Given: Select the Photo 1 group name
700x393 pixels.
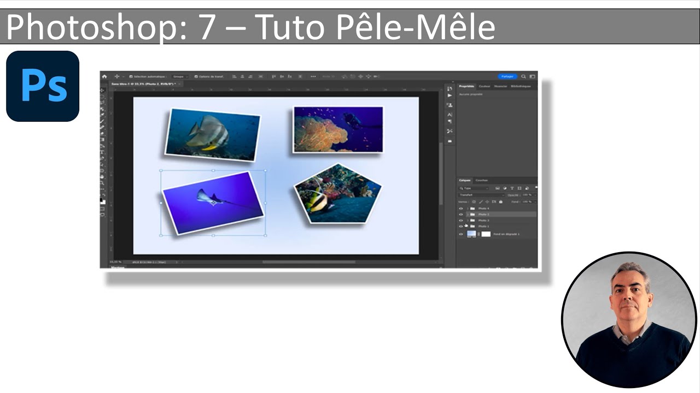Looking at the screenshot, I should pyautogui.click(x=483, y=227).
